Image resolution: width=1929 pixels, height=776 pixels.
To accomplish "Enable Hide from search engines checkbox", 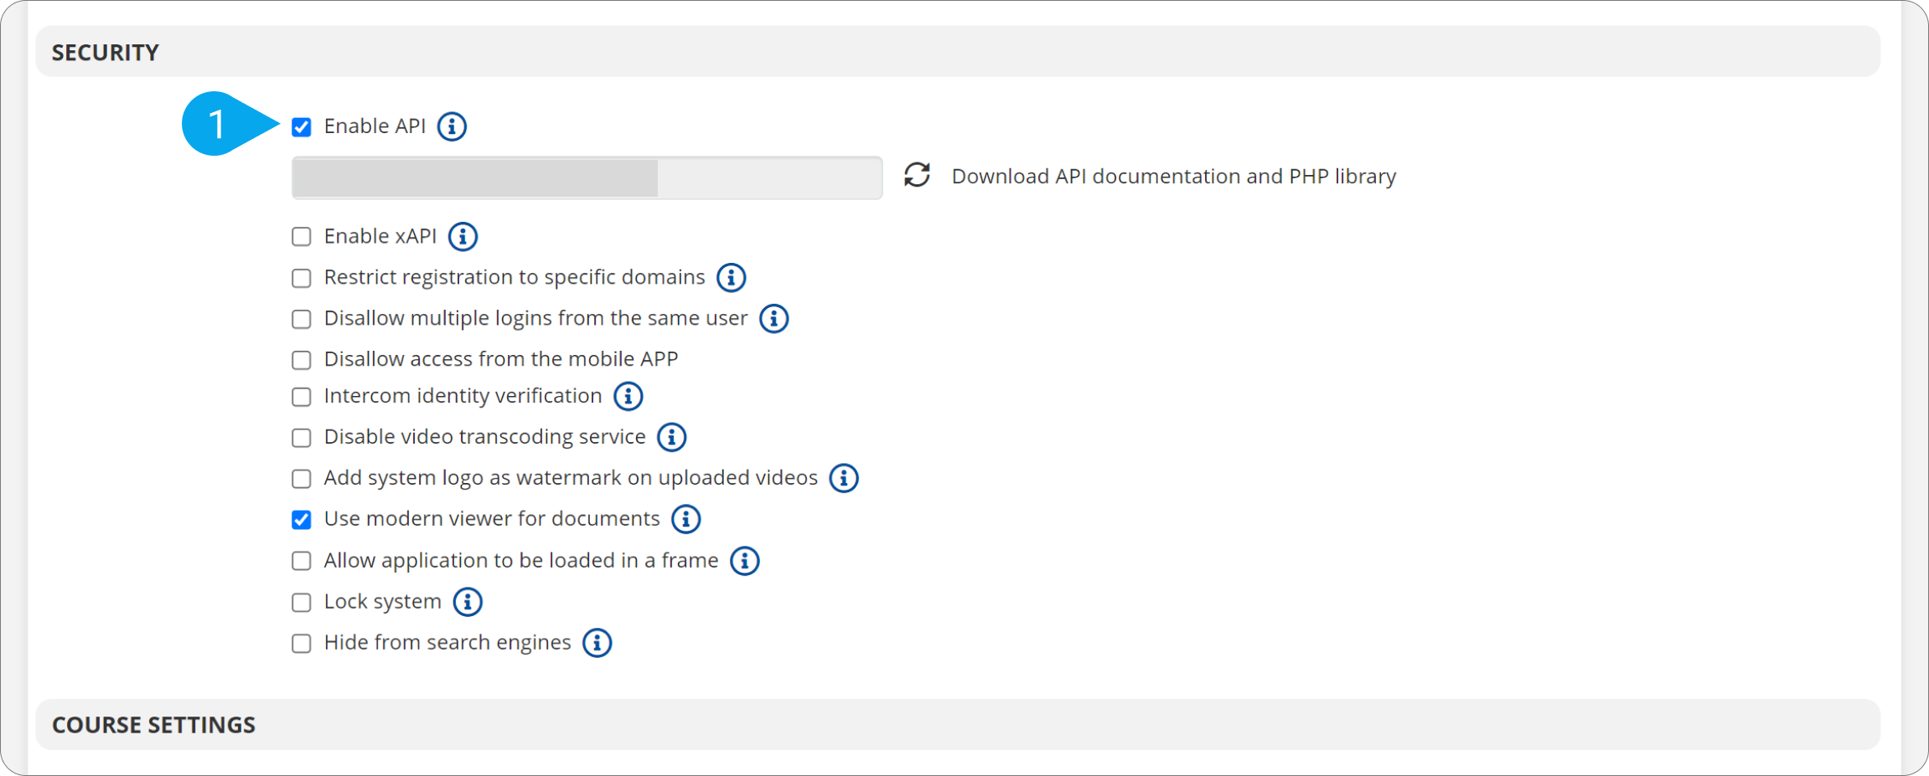I will [302, 644].
